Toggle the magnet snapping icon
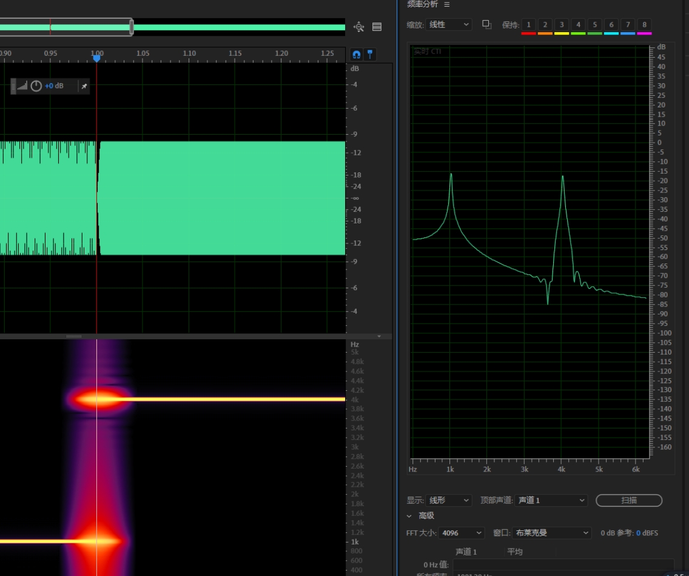Screen dimensions: 689x576 pos(356,55)
